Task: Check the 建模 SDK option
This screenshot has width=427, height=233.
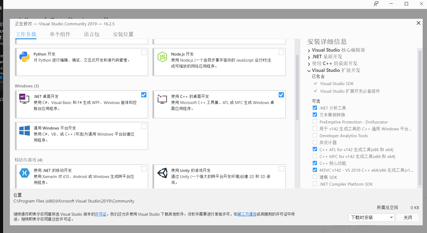Action: (315, 177)
